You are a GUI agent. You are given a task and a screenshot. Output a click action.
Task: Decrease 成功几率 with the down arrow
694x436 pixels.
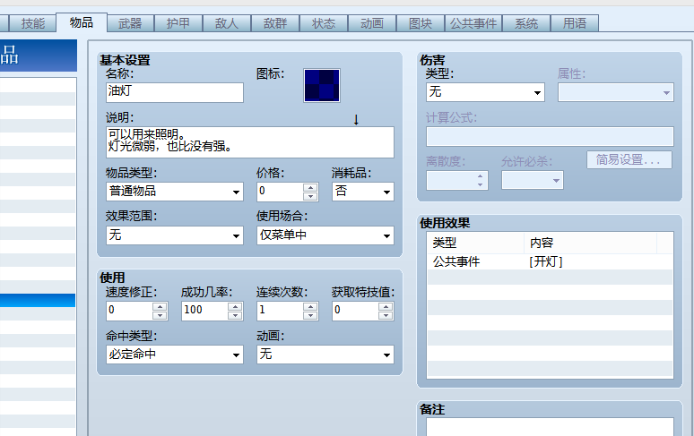235,315
